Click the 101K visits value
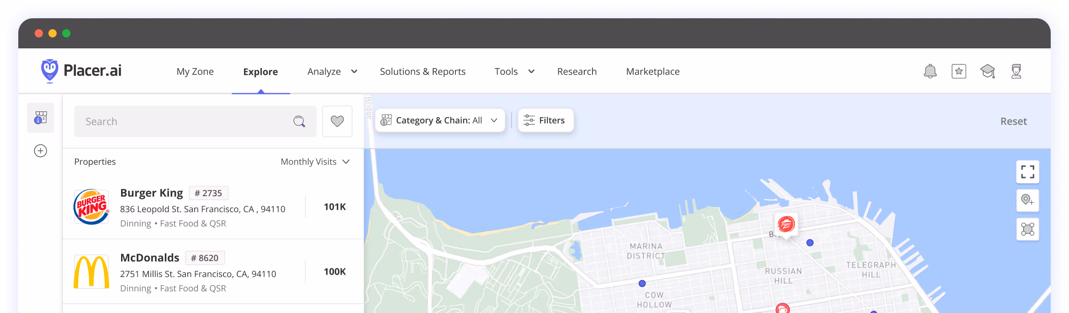The image size is (1069, 313). [335, 207]
